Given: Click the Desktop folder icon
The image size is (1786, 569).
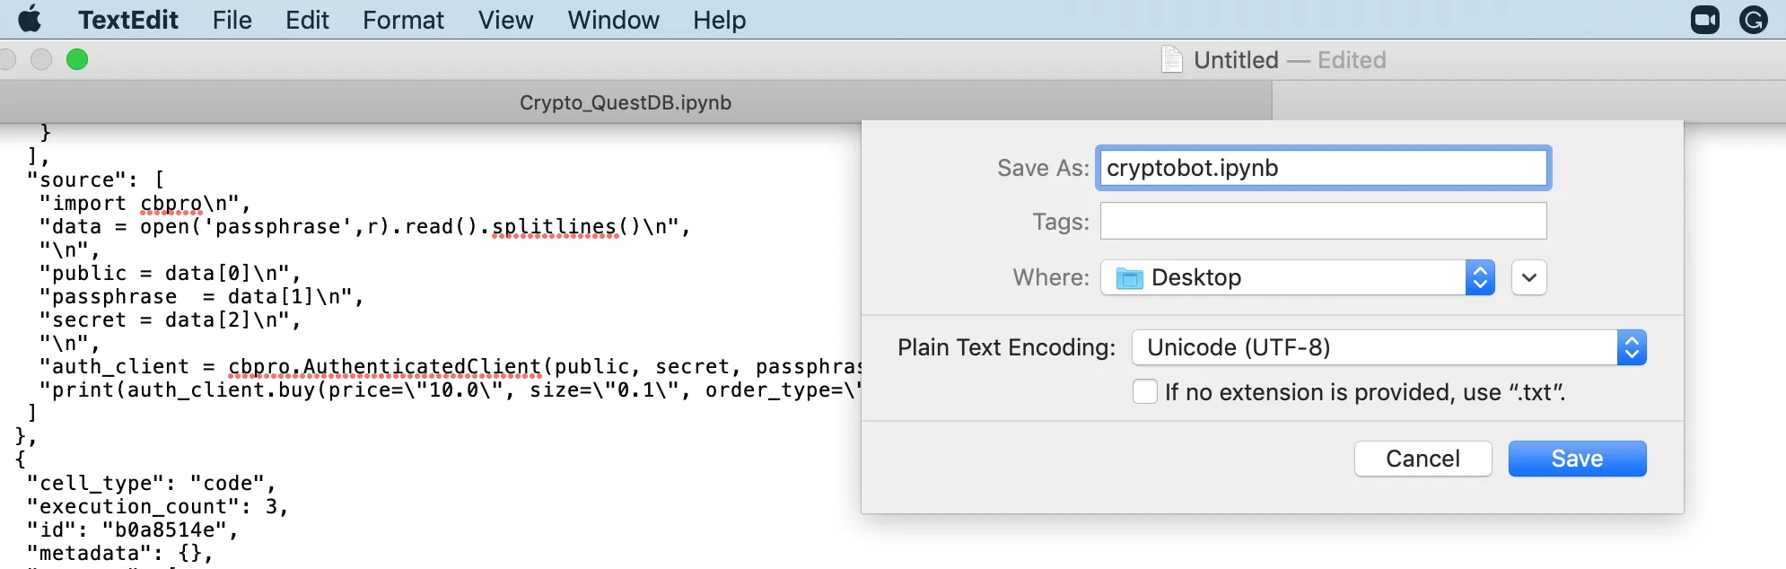Looking at the screenshot, I should pos(1129,278).
